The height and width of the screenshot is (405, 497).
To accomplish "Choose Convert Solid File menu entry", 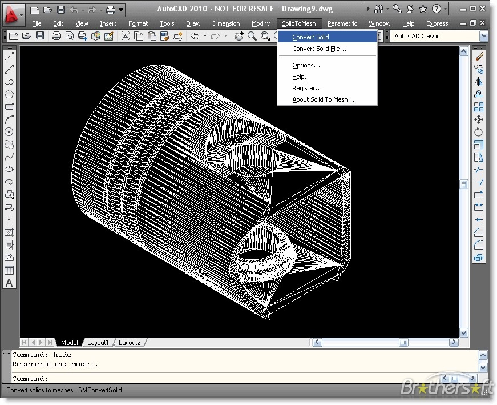I will (x=328, y=49).
